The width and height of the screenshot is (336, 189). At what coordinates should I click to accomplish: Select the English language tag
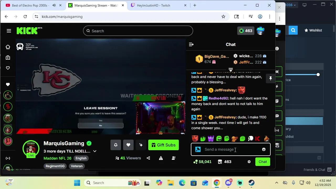click(x=81, y=158)
